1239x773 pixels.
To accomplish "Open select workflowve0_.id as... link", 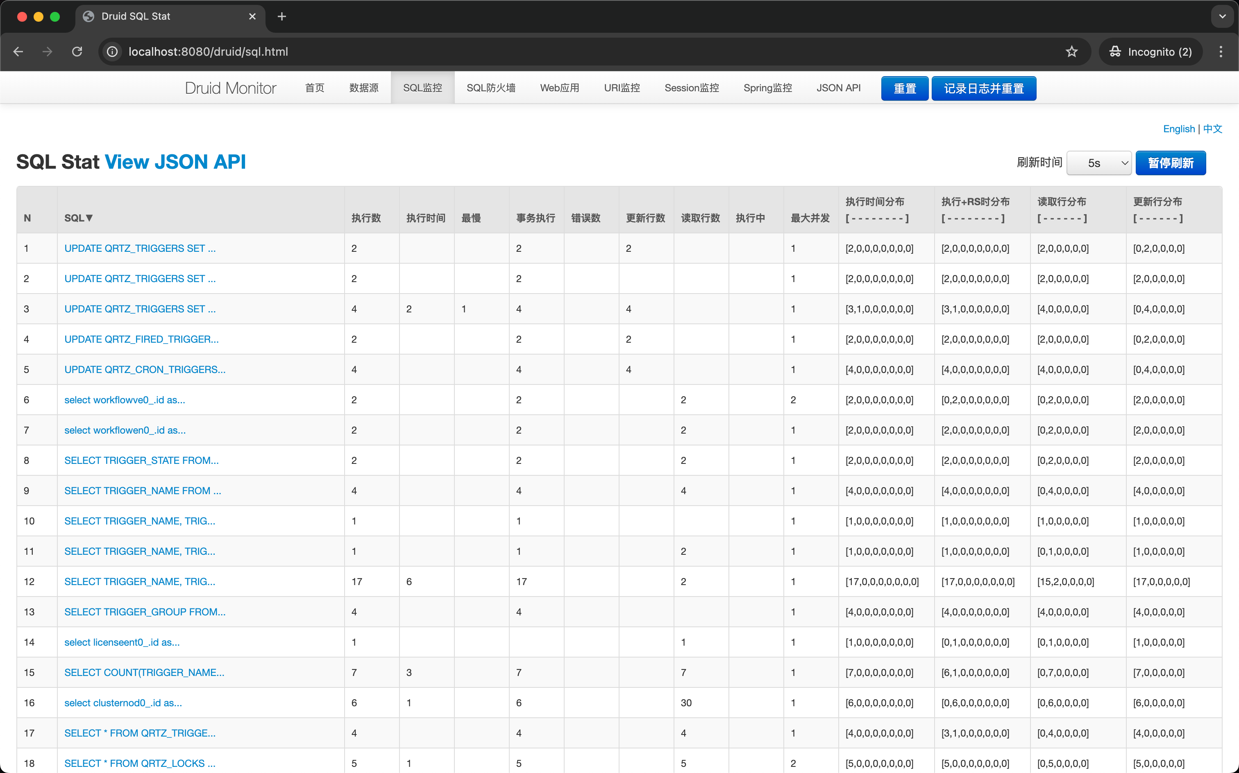I will 125,400.
